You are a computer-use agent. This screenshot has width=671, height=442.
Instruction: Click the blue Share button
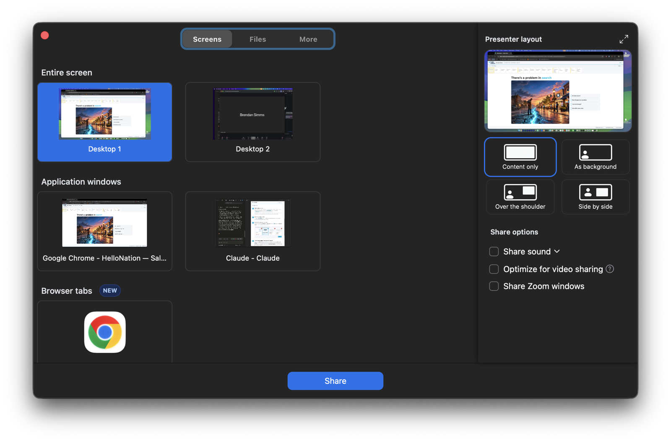[x=335, y=381]
